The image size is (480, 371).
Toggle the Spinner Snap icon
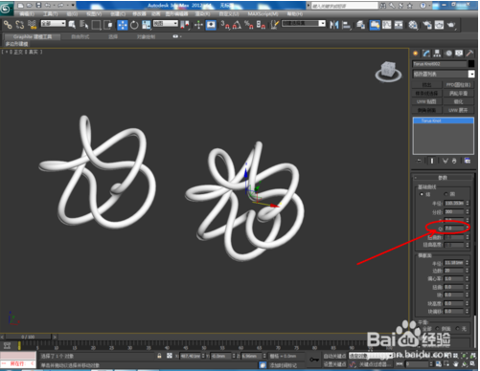[261, 25]
